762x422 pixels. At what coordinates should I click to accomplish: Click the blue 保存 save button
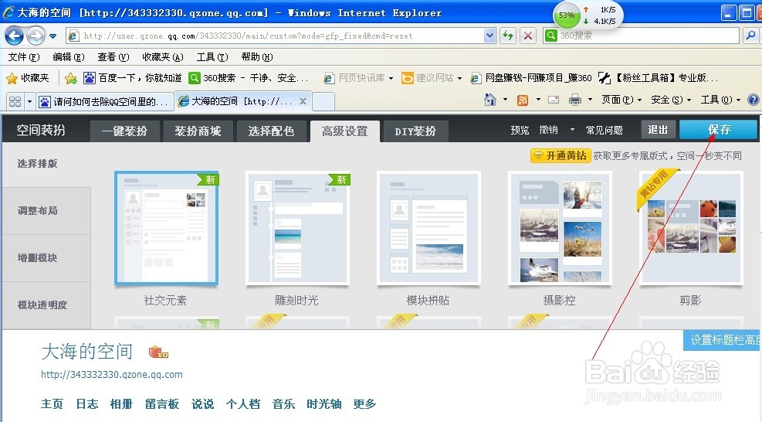719,130
